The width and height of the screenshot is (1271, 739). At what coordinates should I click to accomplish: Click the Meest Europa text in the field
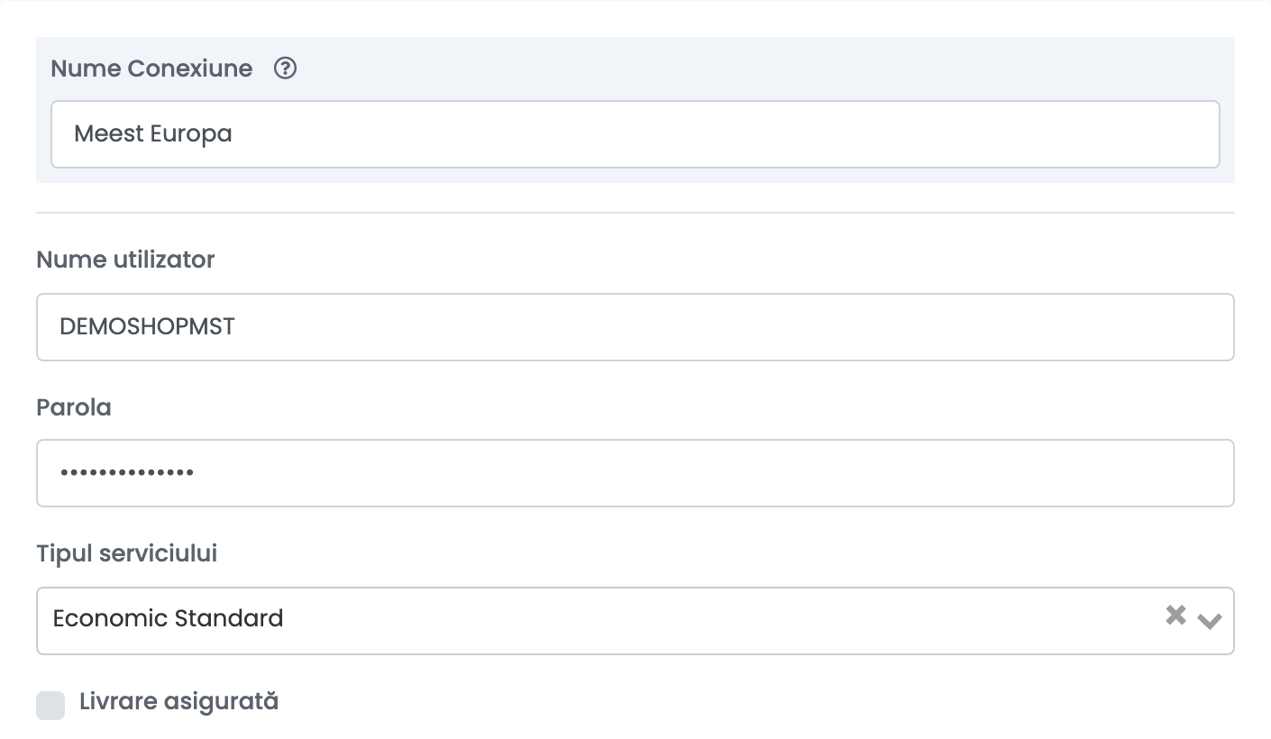[153, 134]
